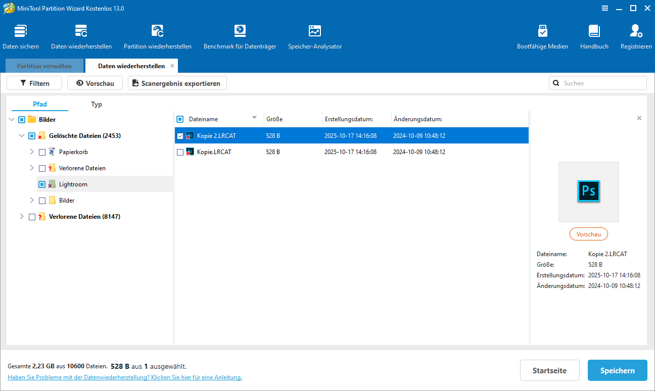This screenshot has width=655, height=391.
Task: Click the blue Speichern button
Action: (617, 370)
